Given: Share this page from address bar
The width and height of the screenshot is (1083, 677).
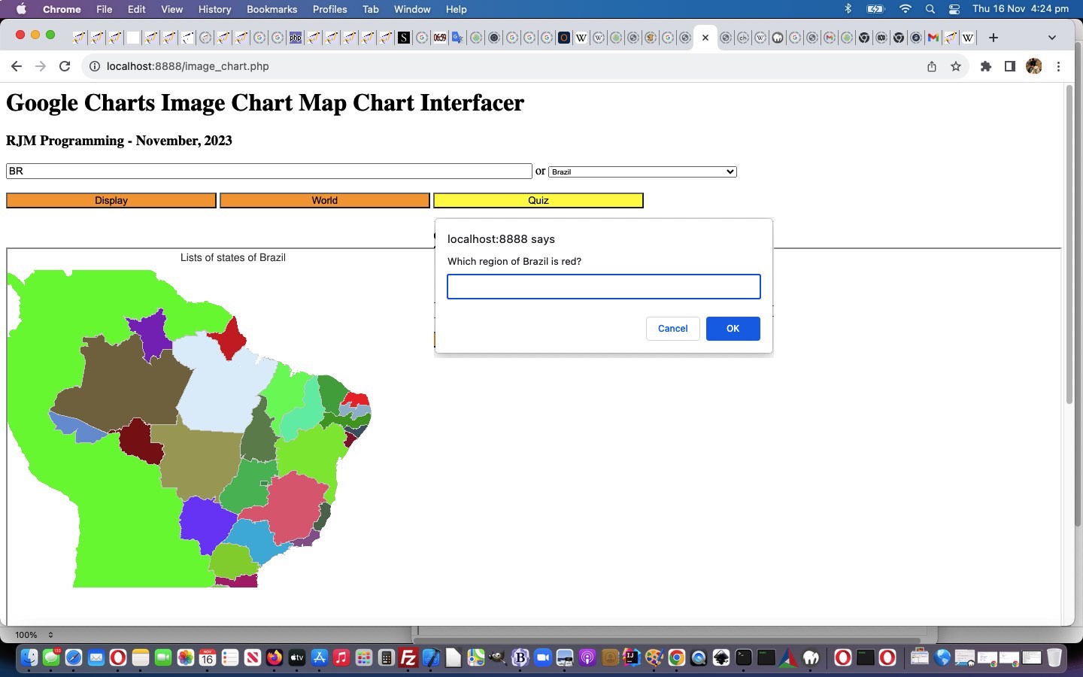Looking at the screenshot, I should (932, 66).
